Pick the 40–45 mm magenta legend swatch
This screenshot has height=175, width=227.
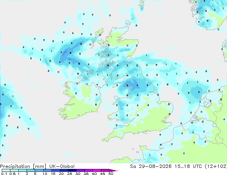97,170
